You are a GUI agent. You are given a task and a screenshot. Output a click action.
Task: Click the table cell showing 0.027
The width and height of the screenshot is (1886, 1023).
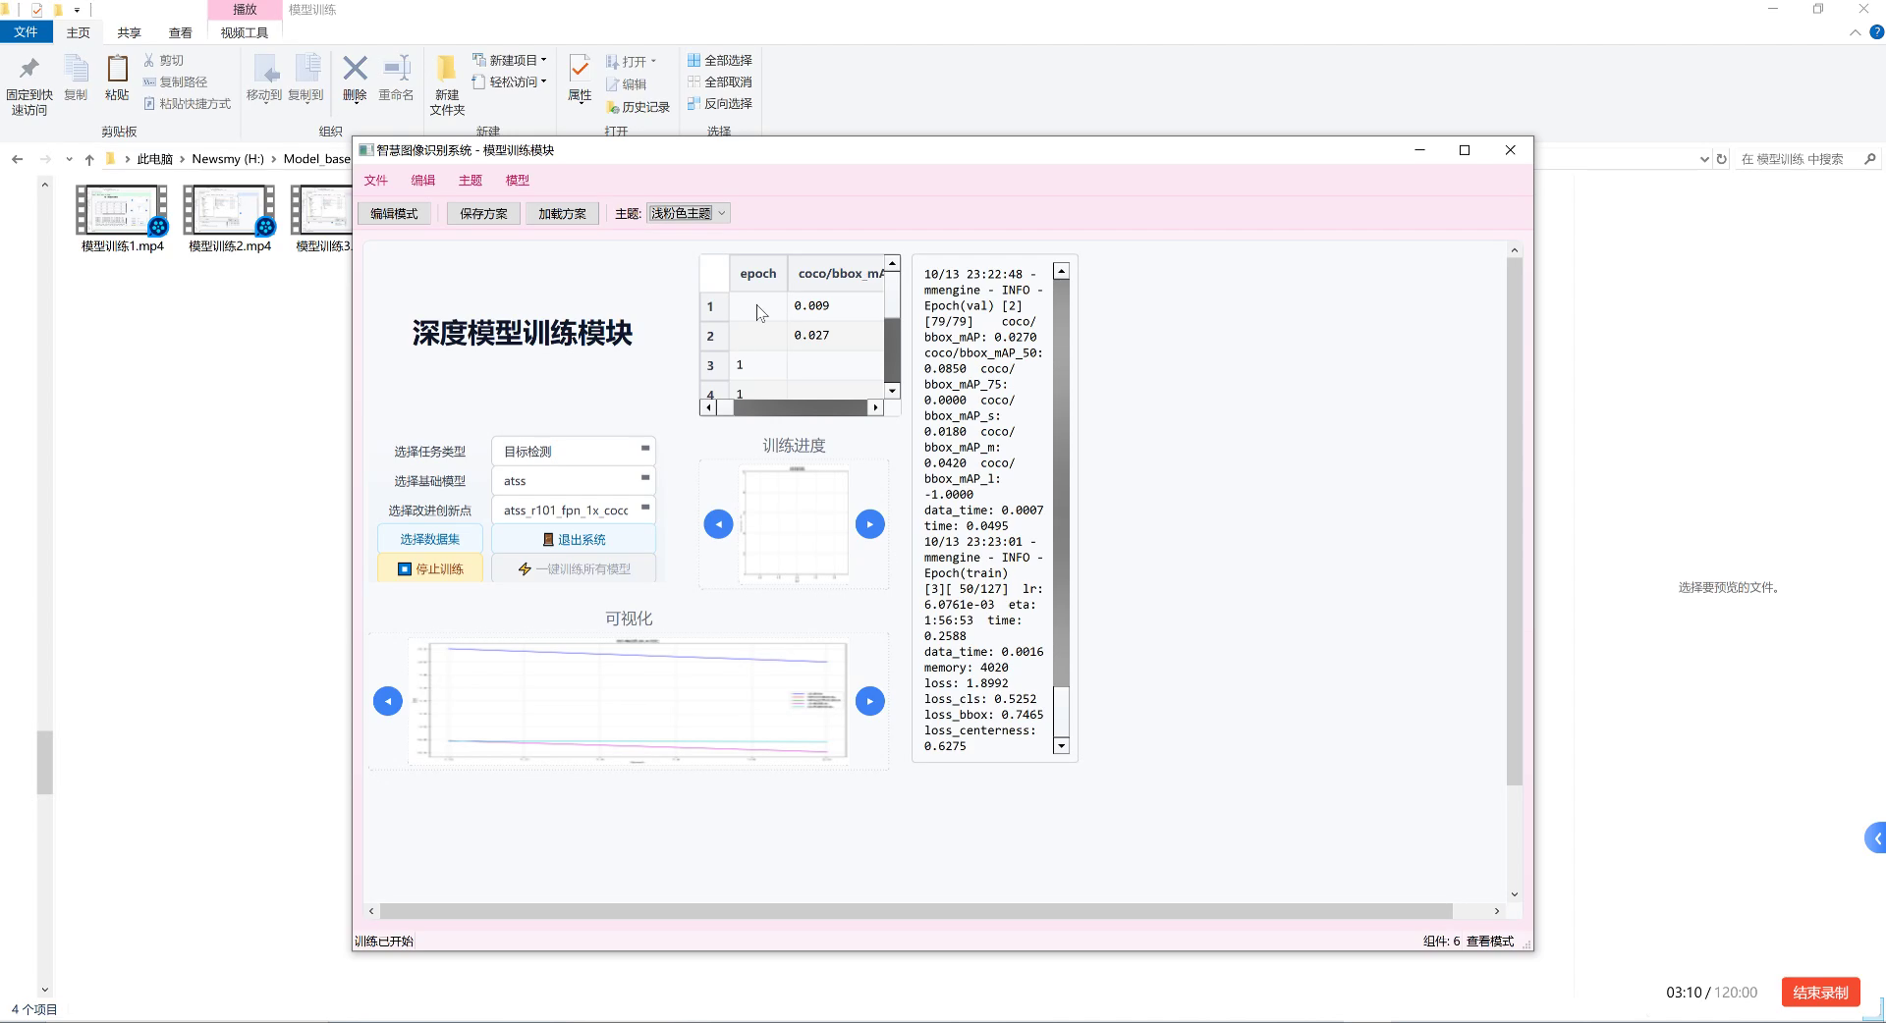pyautogui.click(x=835, y=336)
